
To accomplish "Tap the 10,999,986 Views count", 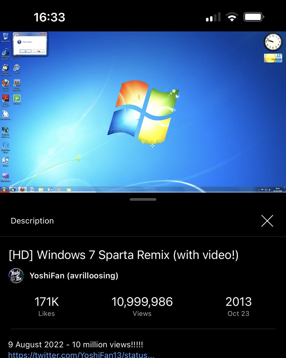I will (x=142, y=306).
